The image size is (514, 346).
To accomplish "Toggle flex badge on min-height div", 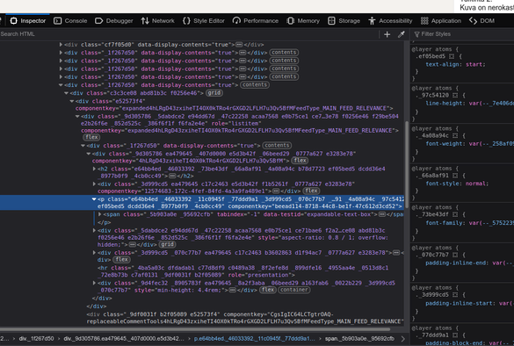I will pos(268,290).
